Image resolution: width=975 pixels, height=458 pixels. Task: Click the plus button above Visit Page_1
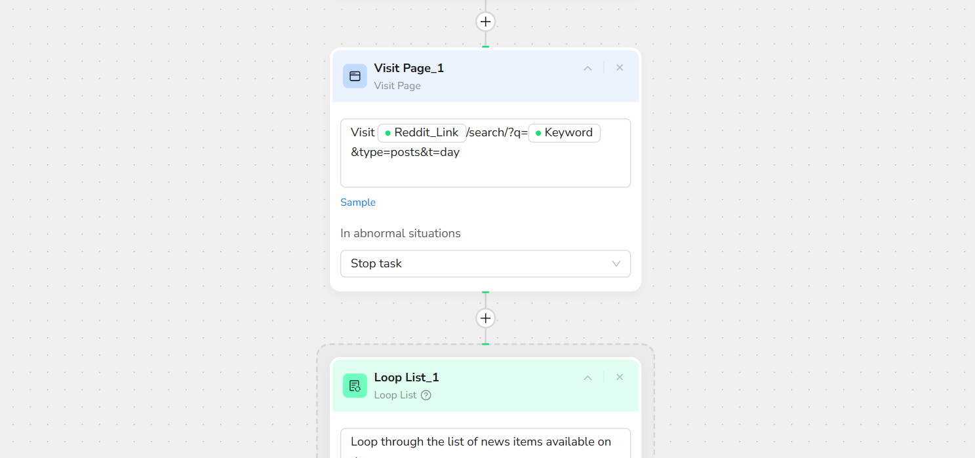pyautogui.click(x=485, y=22)
